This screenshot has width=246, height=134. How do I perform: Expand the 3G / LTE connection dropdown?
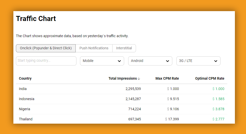pos(198,61)
